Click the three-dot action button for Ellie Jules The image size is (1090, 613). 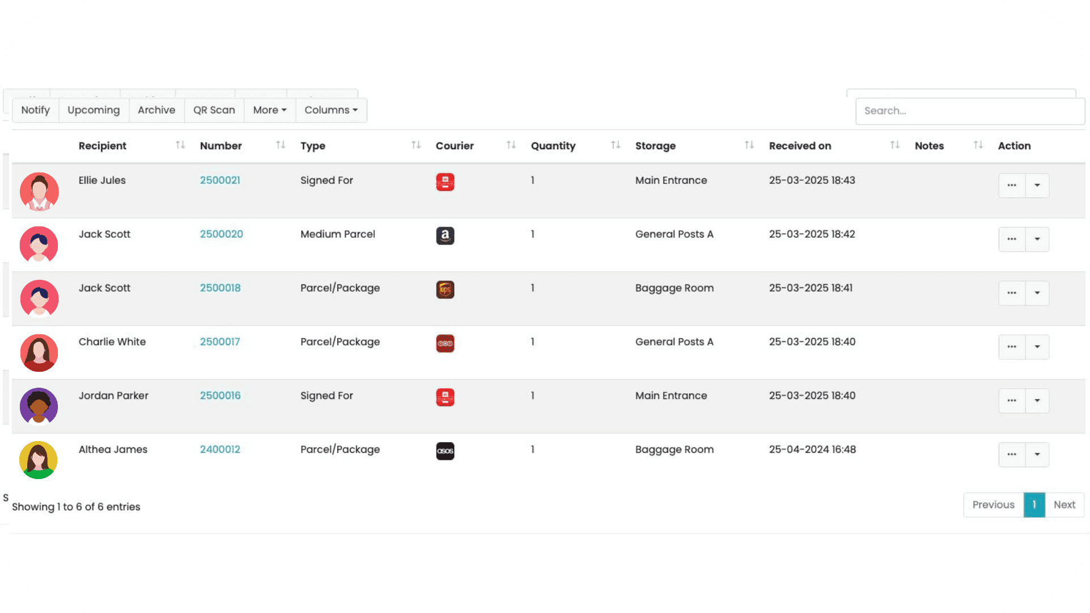[1012, 186]
